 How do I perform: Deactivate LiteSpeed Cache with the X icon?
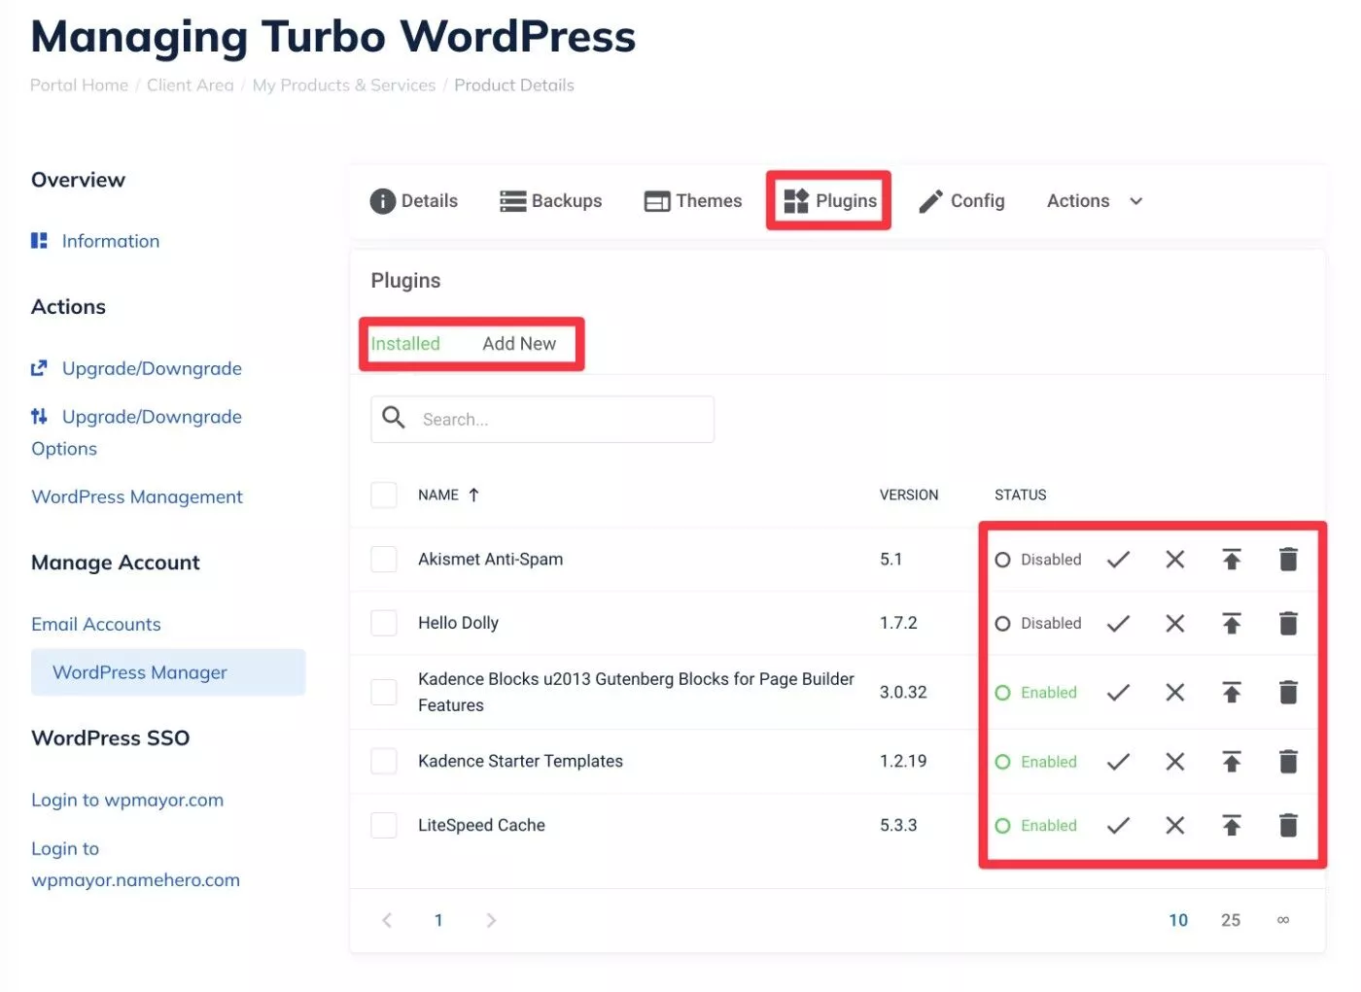tap(1174, 826)
